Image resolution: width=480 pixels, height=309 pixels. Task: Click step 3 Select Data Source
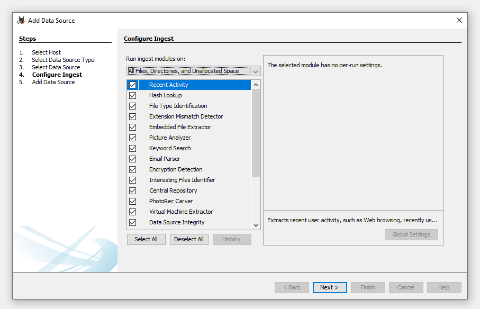coord(56,67)
